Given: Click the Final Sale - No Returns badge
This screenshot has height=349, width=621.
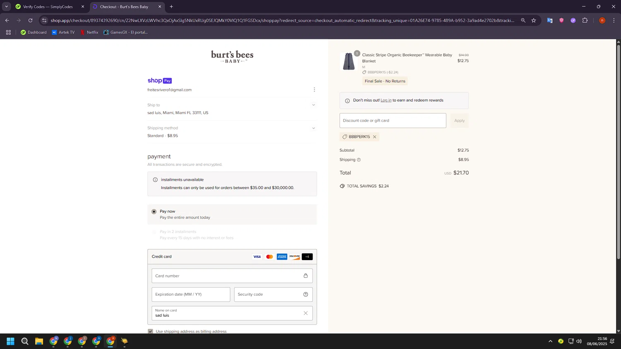Looking at the screenshot, I should coord(385,81).
